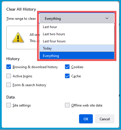
Task: Disable the Cache checkbox
Action: pyautogui.click(x=67, y=76)
